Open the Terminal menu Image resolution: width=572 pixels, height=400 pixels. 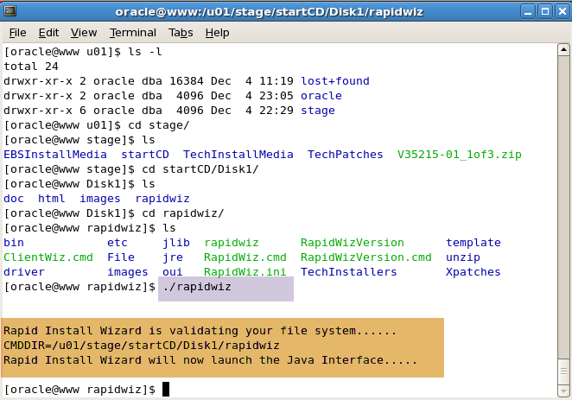tap(133, 33)
